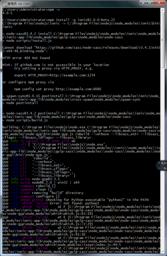Click the gyp verb cli '--verbose' line
This screenshot has height=256, width=167.
click(x=29, y=162)
